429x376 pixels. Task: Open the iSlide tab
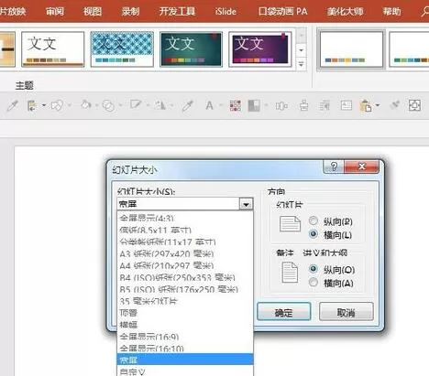point(225,12)
